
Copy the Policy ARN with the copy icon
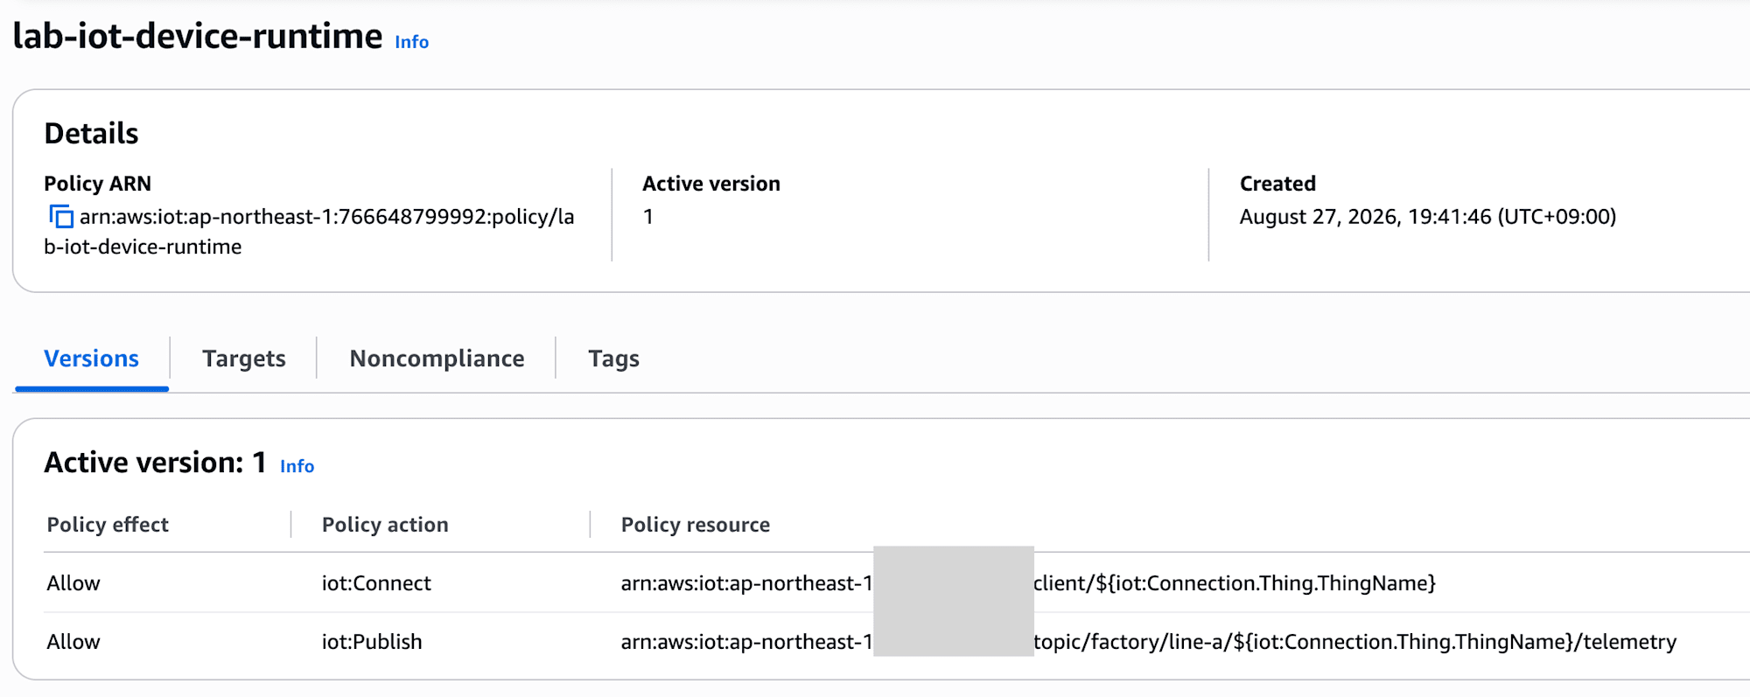(60, 216)
